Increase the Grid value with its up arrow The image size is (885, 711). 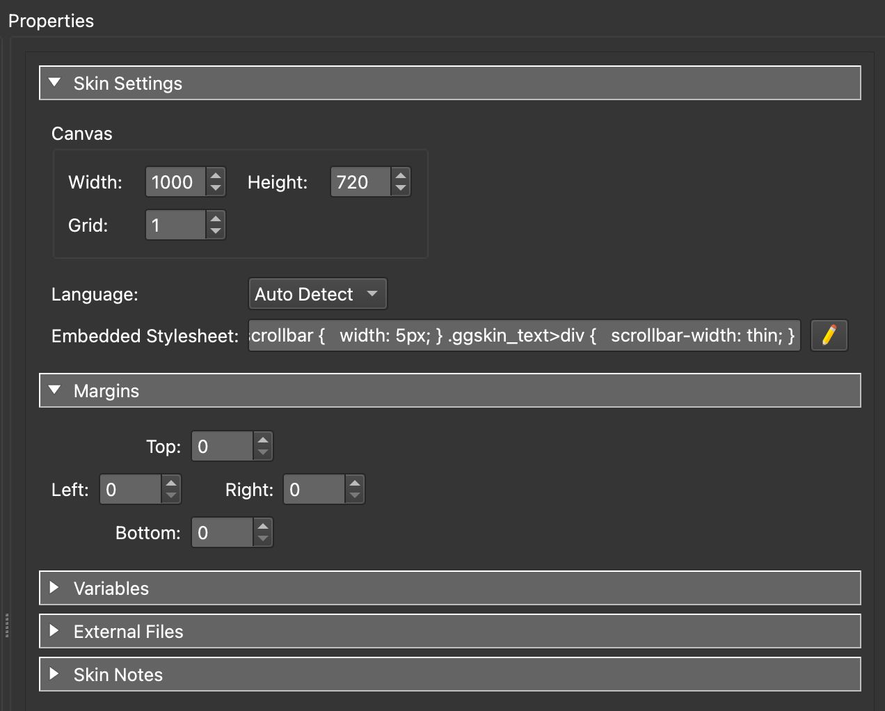point(216,219)
